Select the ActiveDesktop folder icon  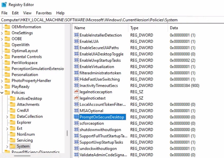coord(13,98)
